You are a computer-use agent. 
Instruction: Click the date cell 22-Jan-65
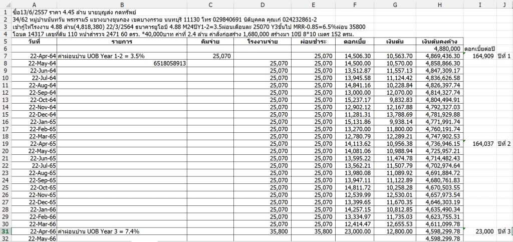[x=34, y=122]
